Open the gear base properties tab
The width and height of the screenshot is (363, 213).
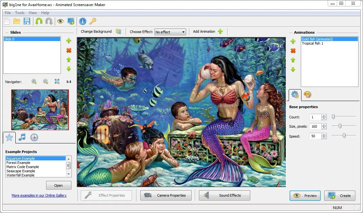295,95
